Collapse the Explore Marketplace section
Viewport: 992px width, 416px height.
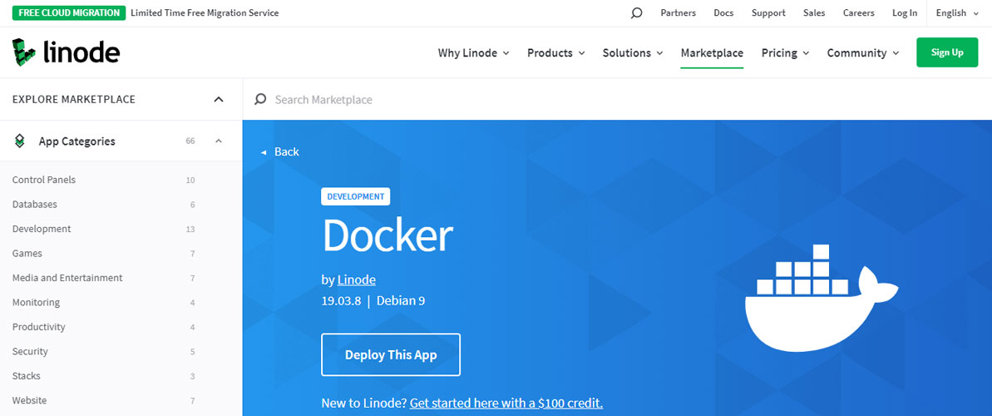pyautogui.click(x=219, y=99)
